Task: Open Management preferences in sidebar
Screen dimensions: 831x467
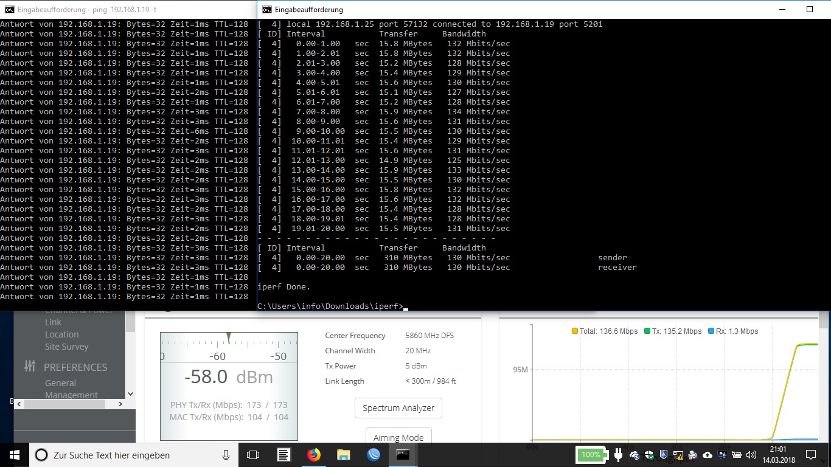Action: click(x=71, y=395)
